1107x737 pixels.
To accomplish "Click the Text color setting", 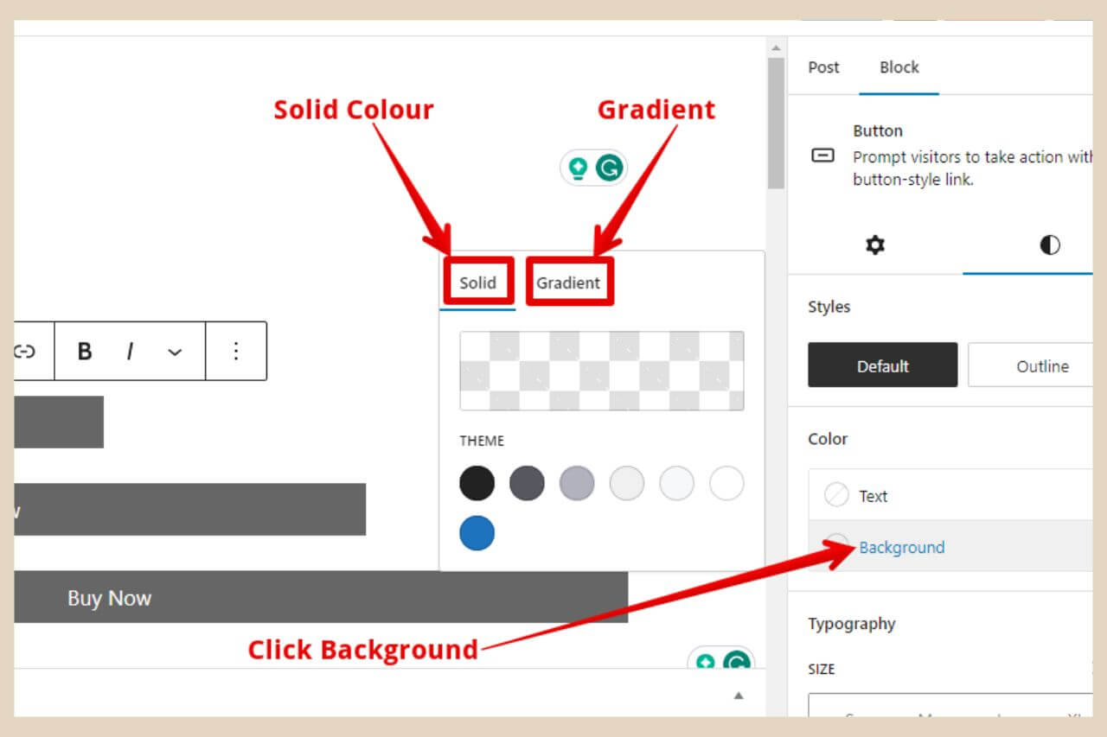I will point(872,495).
